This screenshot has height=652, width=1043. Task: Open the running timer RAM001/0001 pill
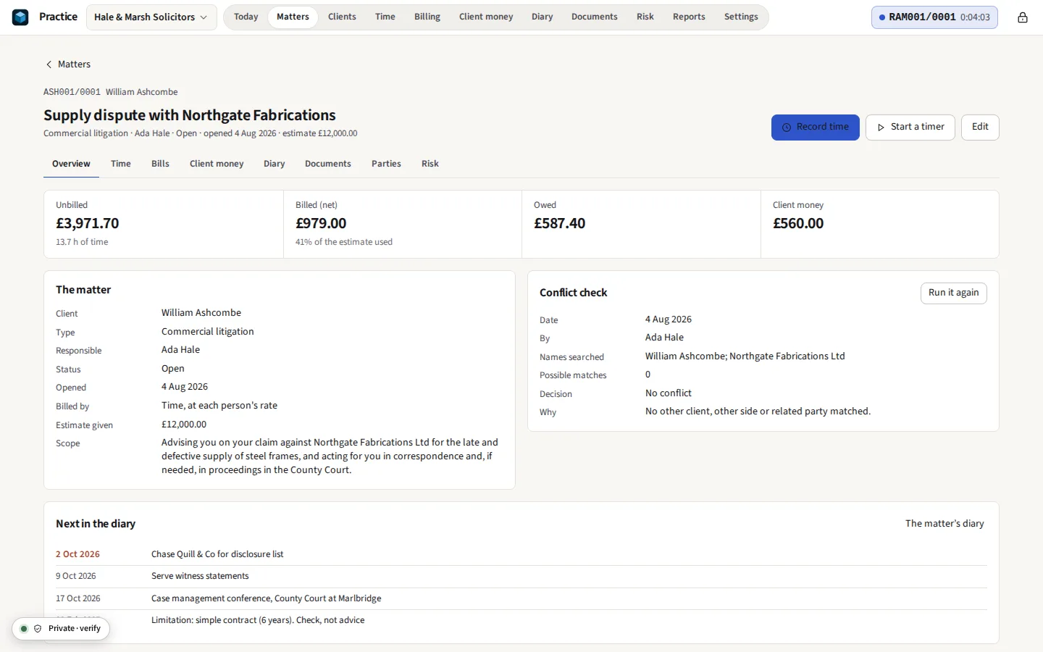934,17
